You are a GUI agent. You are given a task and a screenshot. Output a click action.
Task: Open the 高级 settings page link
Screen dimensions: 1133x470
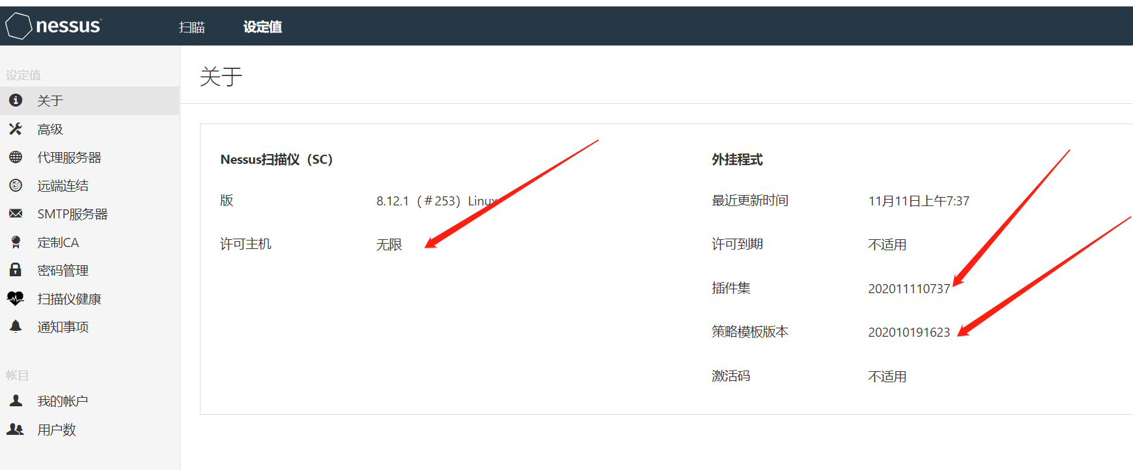tap(50, 129)
